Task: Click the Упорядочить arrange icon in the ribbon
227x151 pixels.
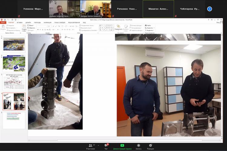Action: (118, 27)
